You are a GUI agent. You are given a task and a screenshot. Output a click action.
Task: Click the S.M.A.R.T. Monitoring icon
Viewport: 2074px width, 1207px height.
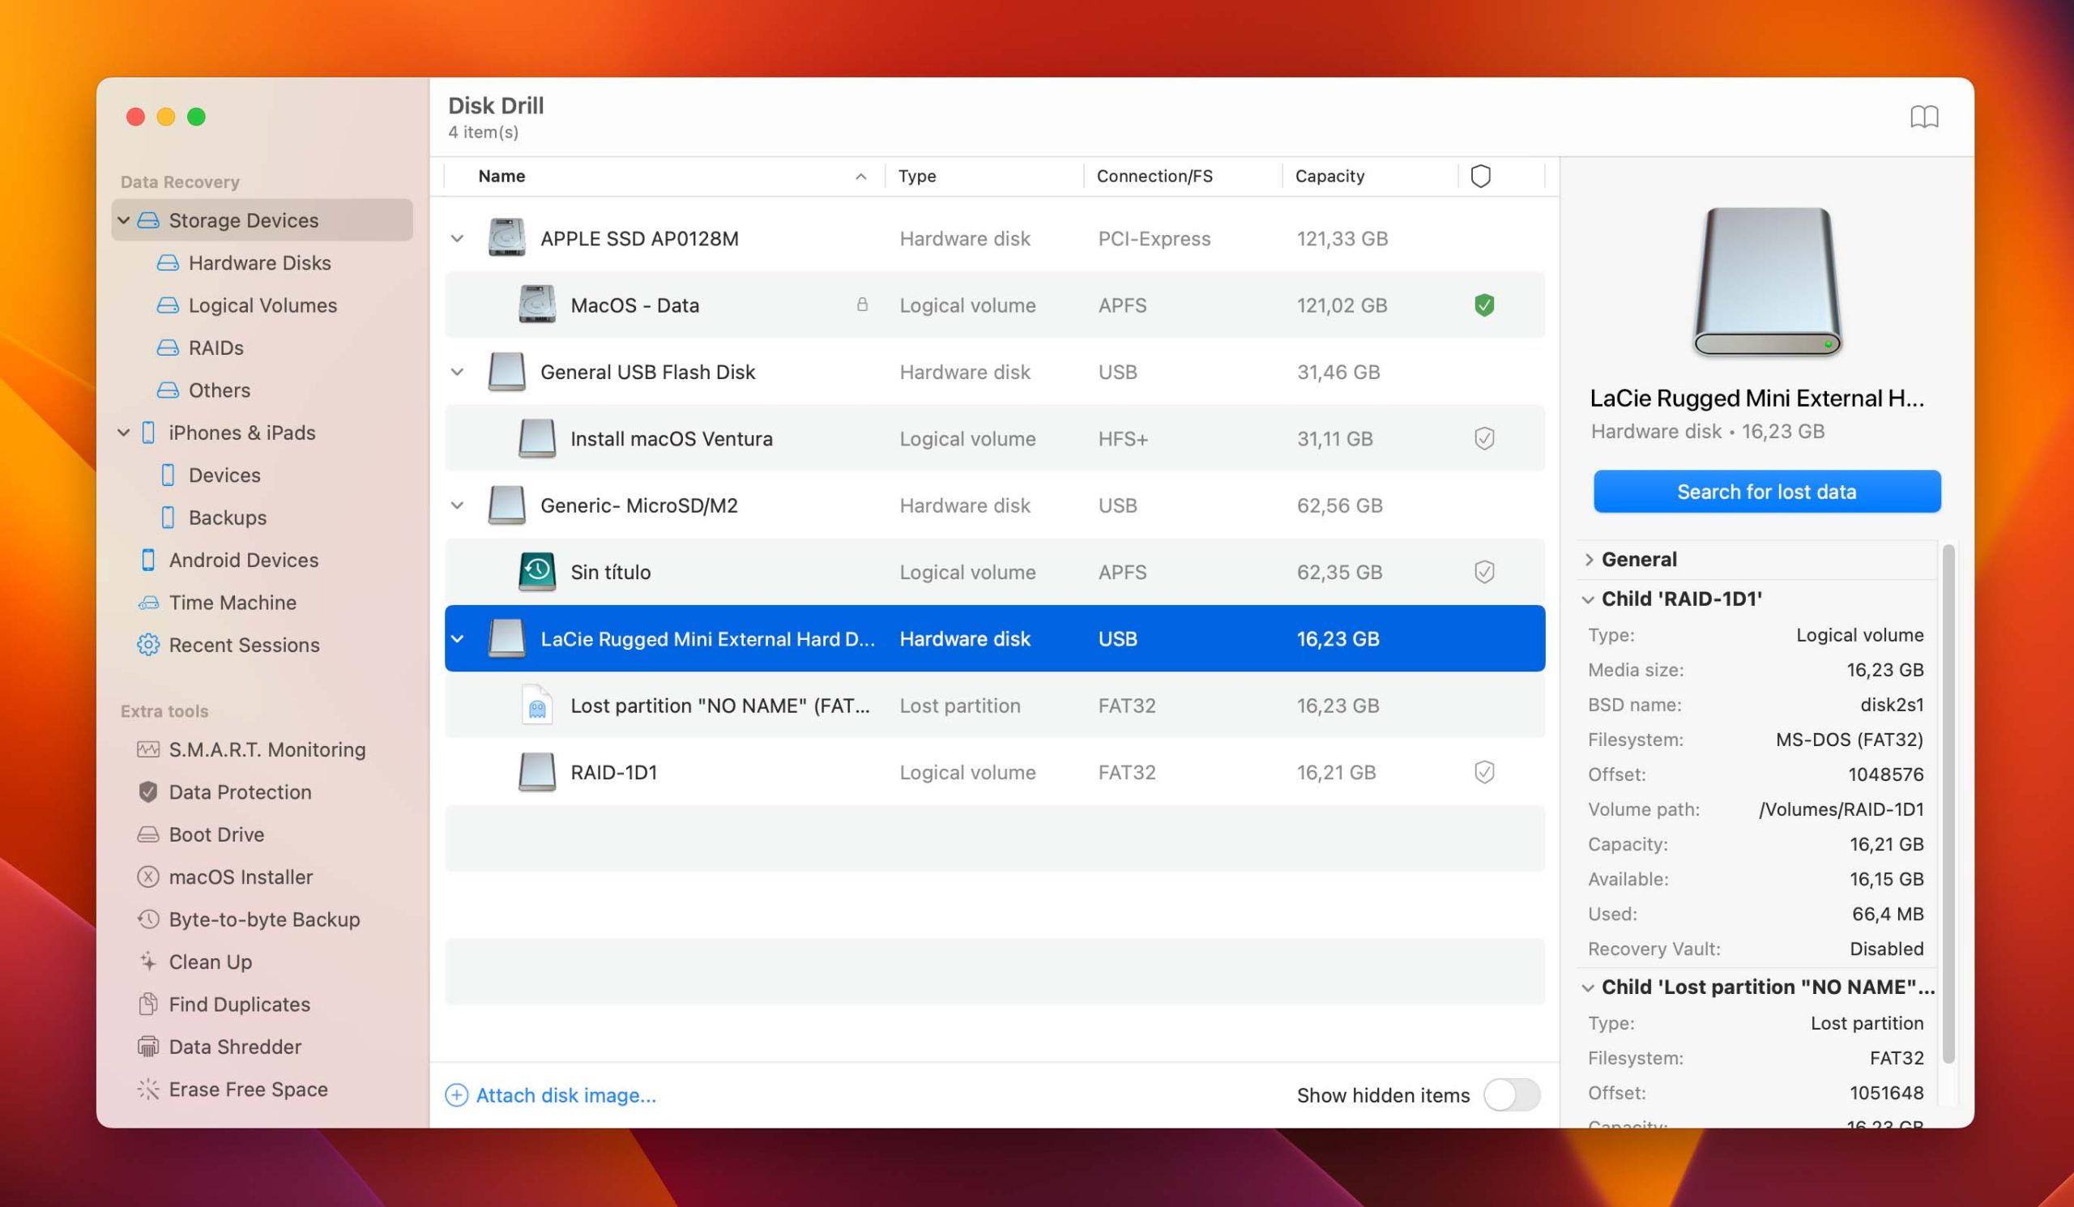click(148, 749)
